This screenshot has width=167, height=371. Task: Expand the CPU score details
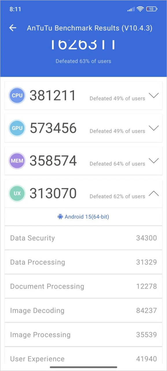click(x=154, y=95)
